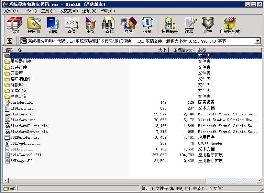
Task: Click the 104,783 packed size value
Action: click(187, 155)
